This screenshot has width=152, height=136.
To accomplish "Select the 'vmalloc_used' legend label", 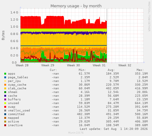I will (19, 111).
